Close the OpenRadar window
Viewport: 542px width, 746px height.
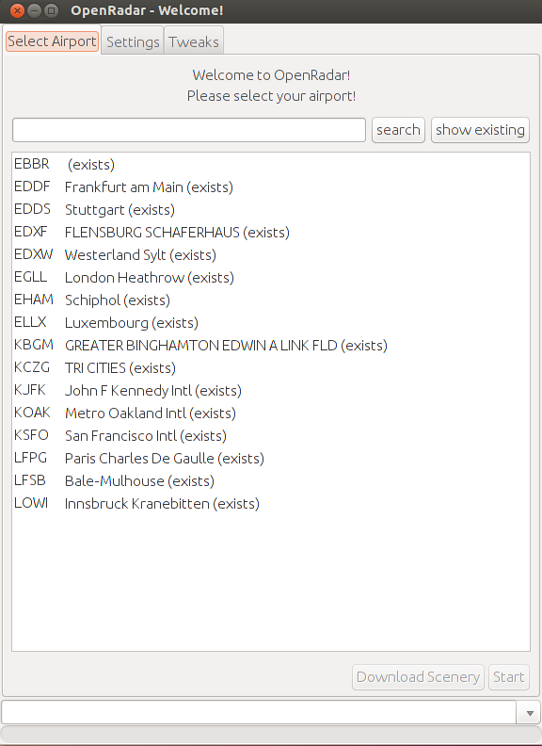tap(17, 10)
